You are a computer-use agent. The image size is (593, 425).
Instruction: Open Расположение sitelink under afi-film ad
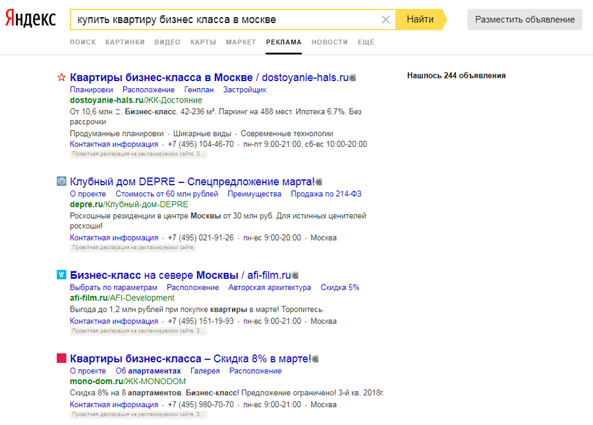[x=192, y=287]
